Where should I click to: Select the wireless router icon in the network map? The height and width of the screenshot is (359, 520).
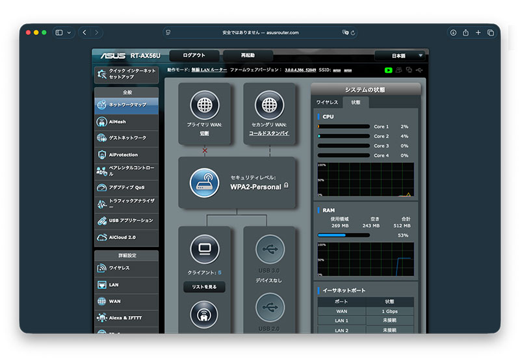pos(204,183)
